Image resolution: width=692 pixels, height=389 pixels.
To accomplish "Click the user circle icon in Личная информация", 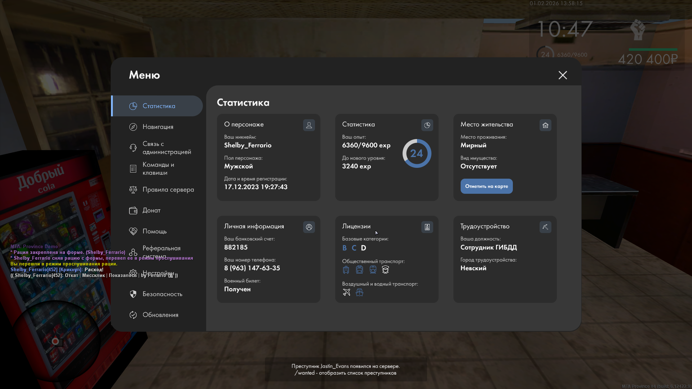I will click(309, 227).
